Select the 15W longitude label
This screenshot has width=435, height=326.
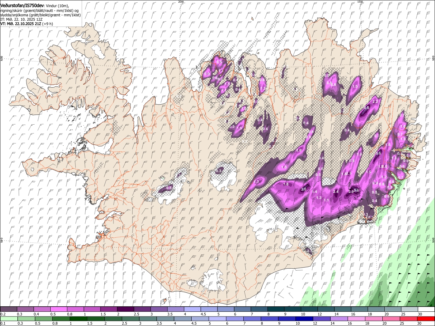pyautogui.click(x=360, y=2)
